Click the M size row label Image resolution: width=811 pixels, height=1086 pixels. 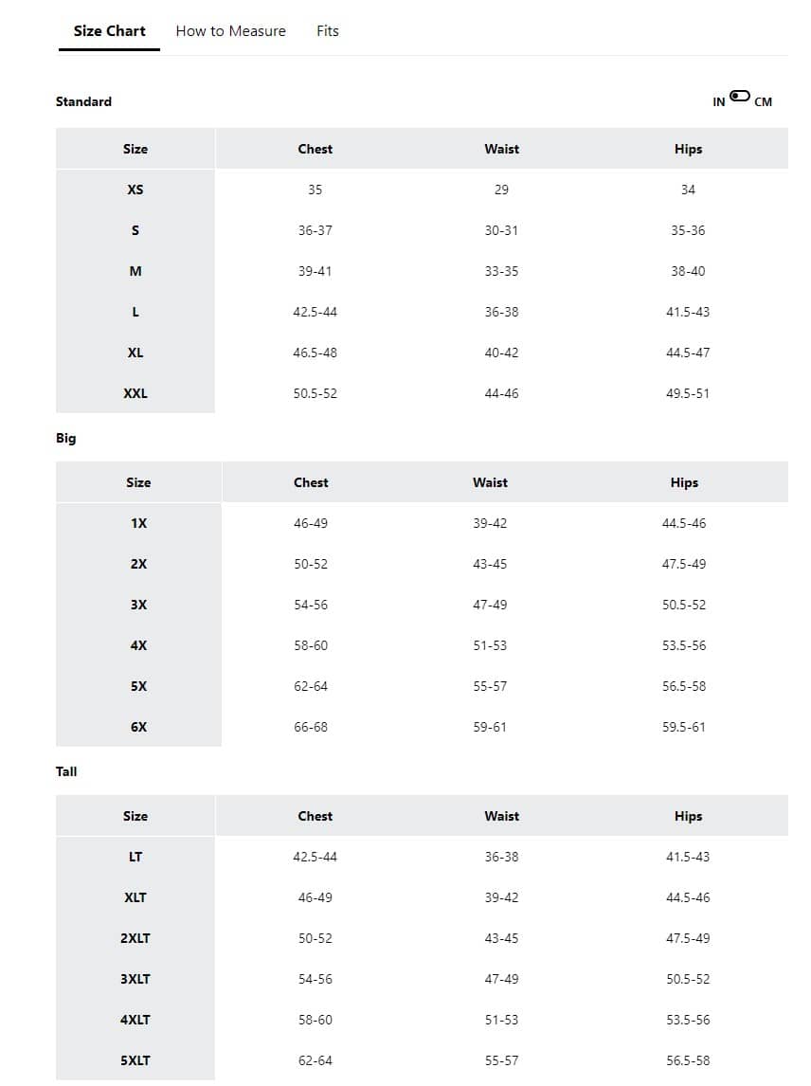point(135,271)
